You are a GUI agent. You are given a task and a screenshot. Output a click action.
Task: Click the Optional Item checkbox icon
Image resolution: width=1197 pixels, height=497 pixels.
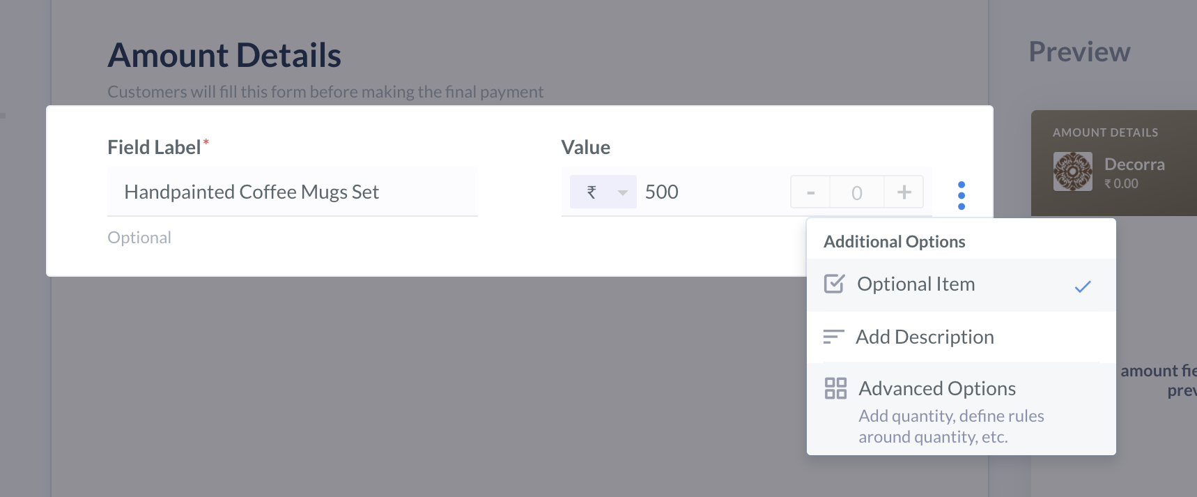point(834,284)
